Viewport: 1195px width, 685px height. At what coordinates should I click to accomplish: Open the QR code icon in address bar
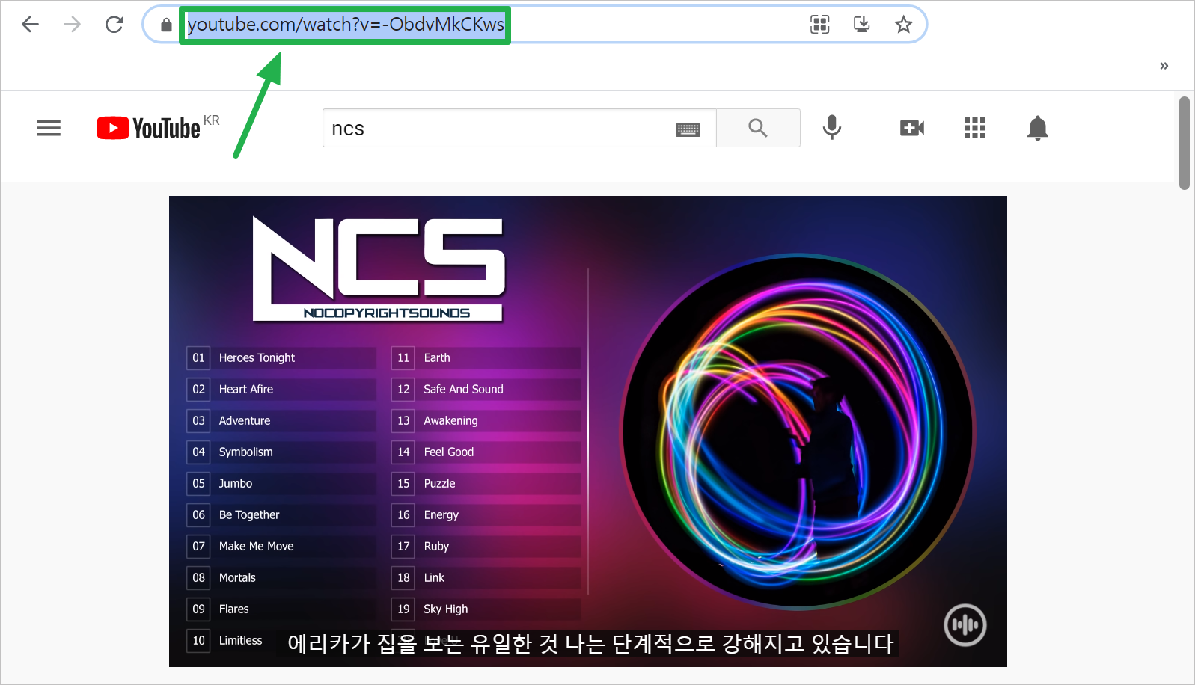pos(820,25)
